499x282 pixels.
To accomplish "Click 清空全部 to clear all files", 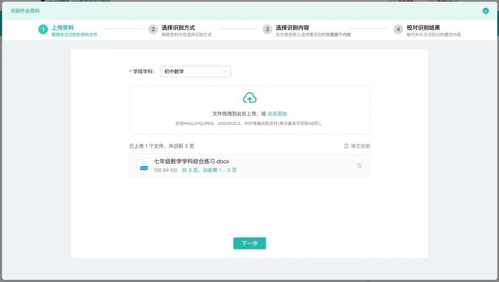I will (x=360, y=146).
